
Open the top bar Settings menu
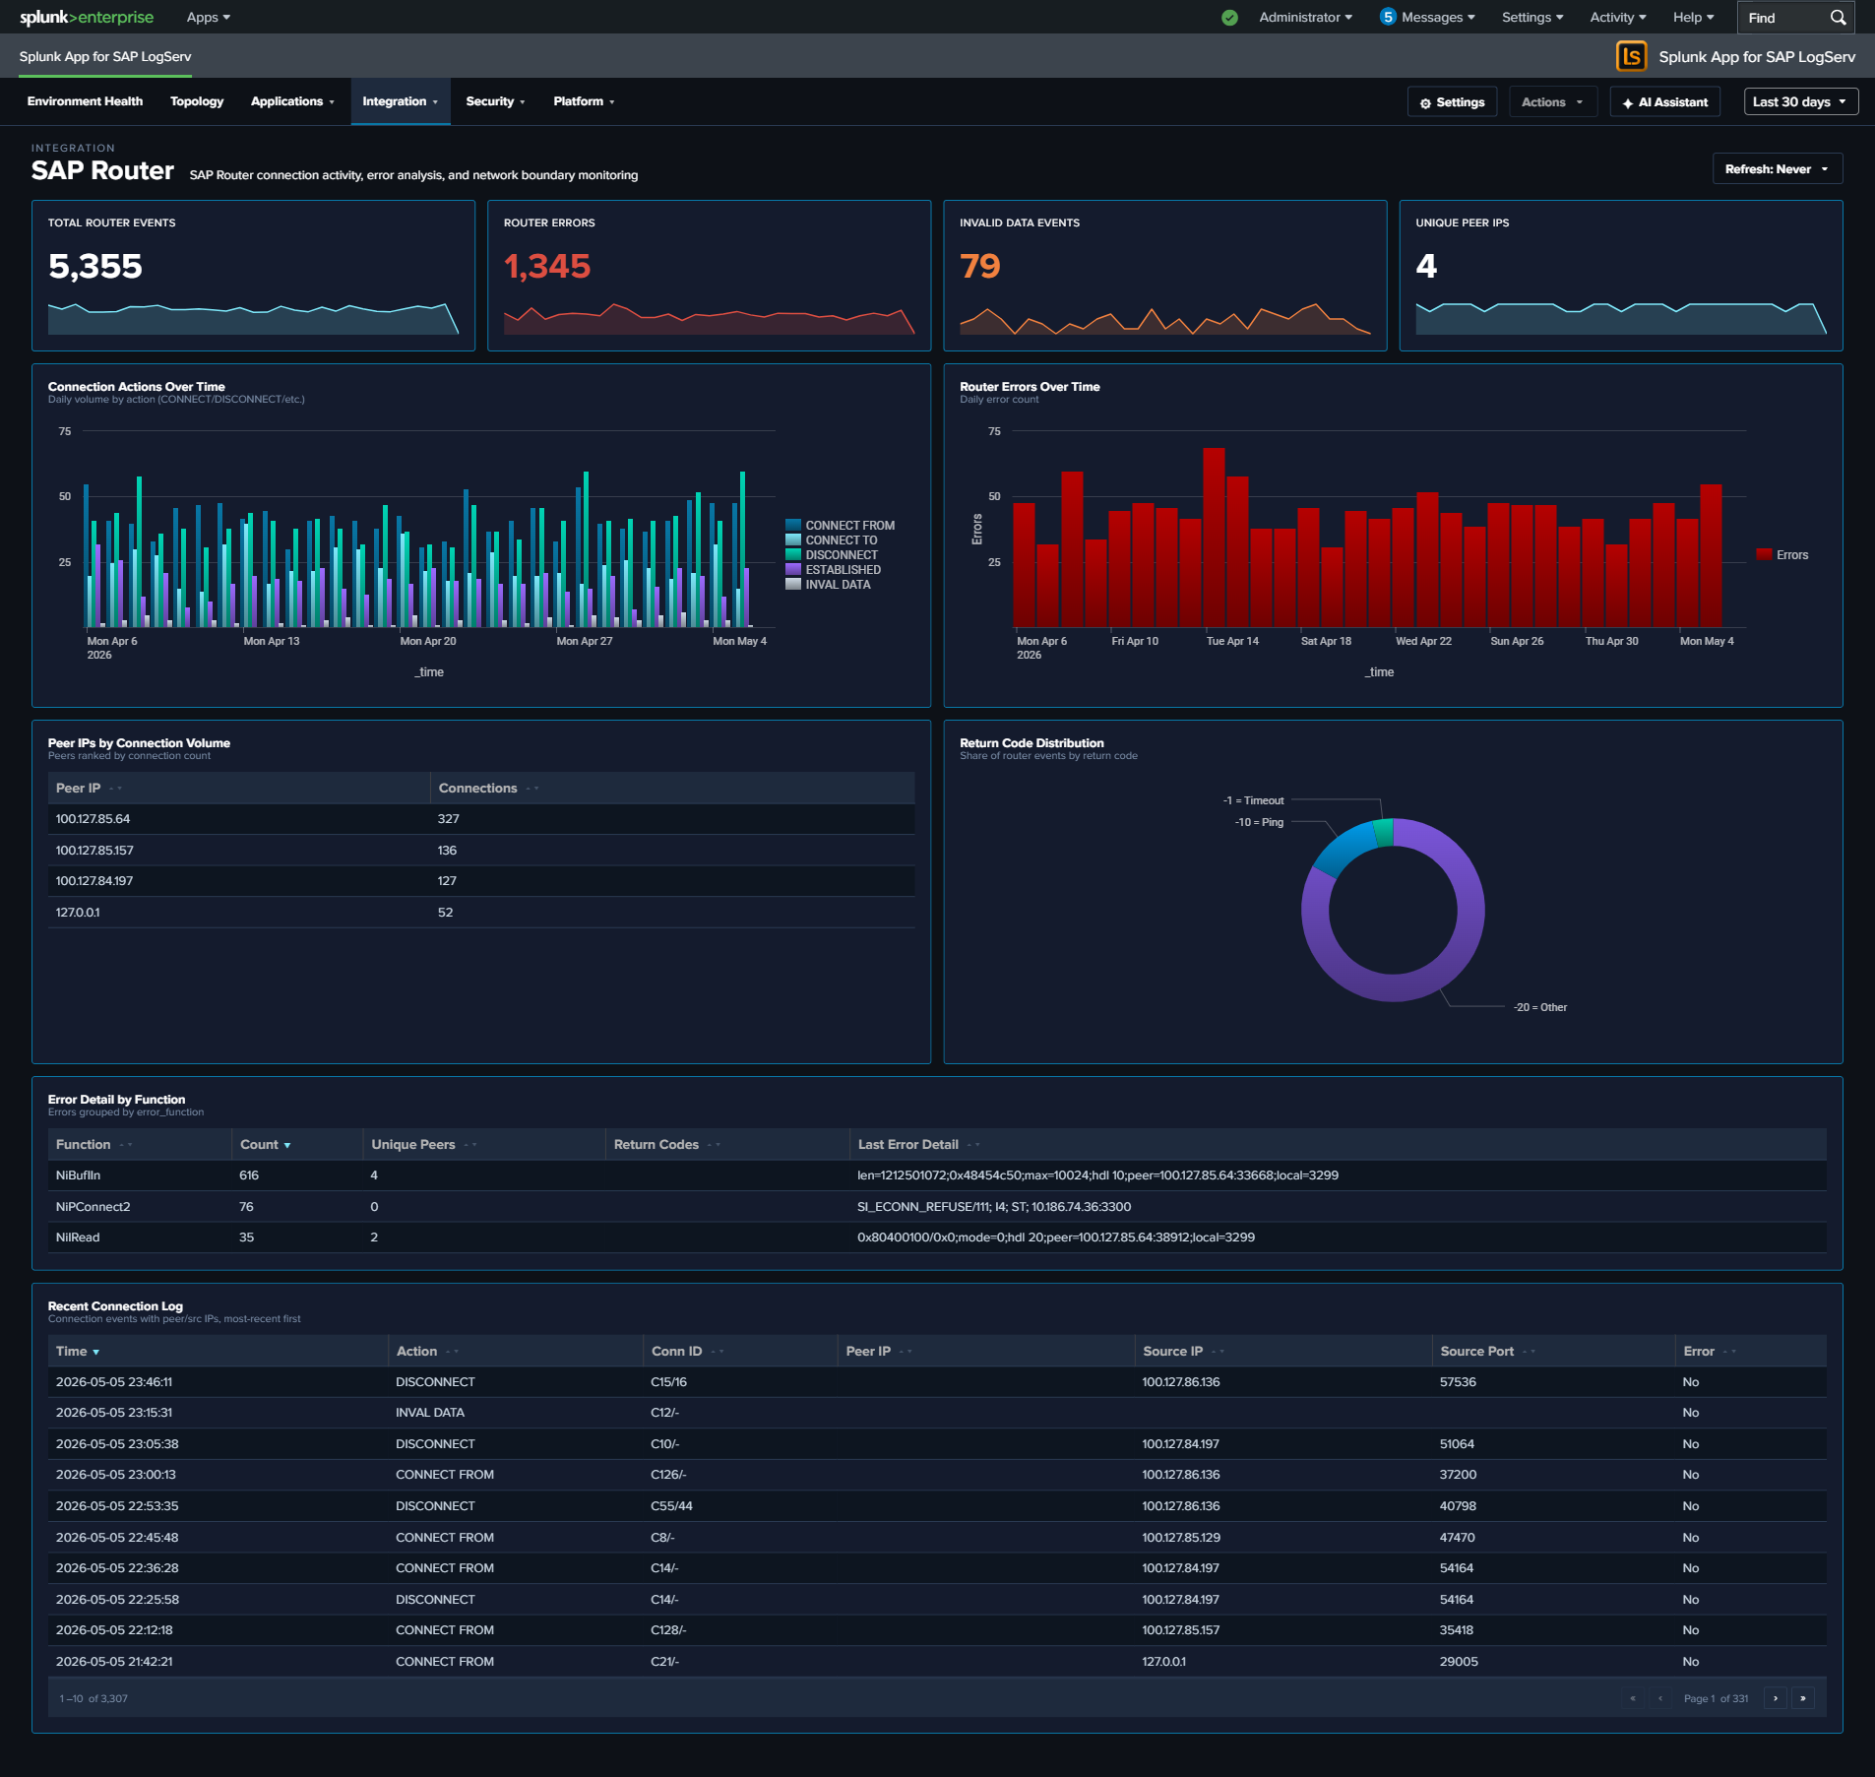(x=1532, y=18)
